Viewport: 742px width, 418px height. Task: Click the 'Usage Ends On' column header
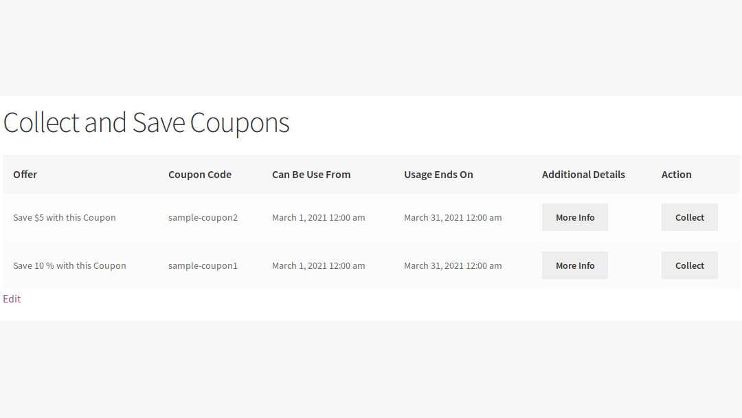438,174
